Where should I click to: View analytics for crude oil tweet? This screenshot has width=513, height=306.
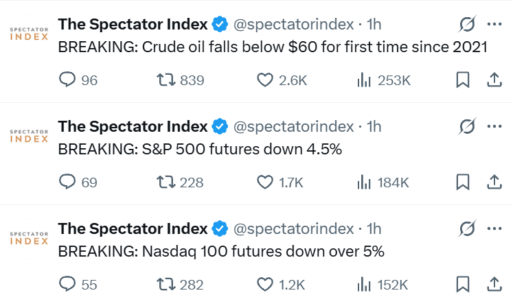coord(365,80)
